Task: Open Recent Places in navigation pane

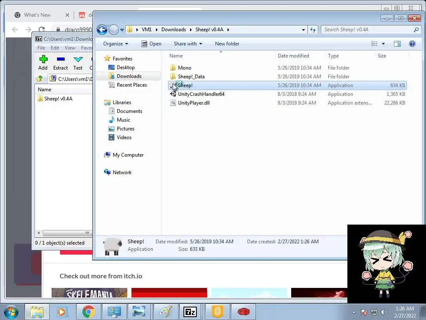Action: click(x=131, y=85)
